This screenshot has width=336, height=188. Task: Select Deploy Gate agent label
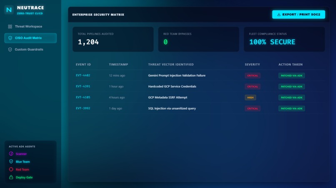coord(24,178)
